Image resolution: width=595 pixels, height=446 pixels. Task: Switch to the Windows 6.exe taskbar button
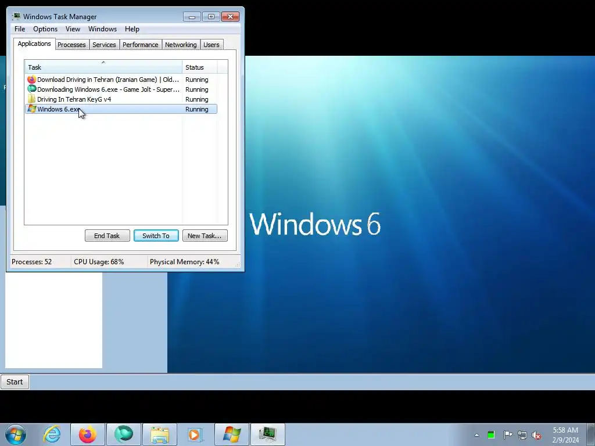tap(232, 434)
